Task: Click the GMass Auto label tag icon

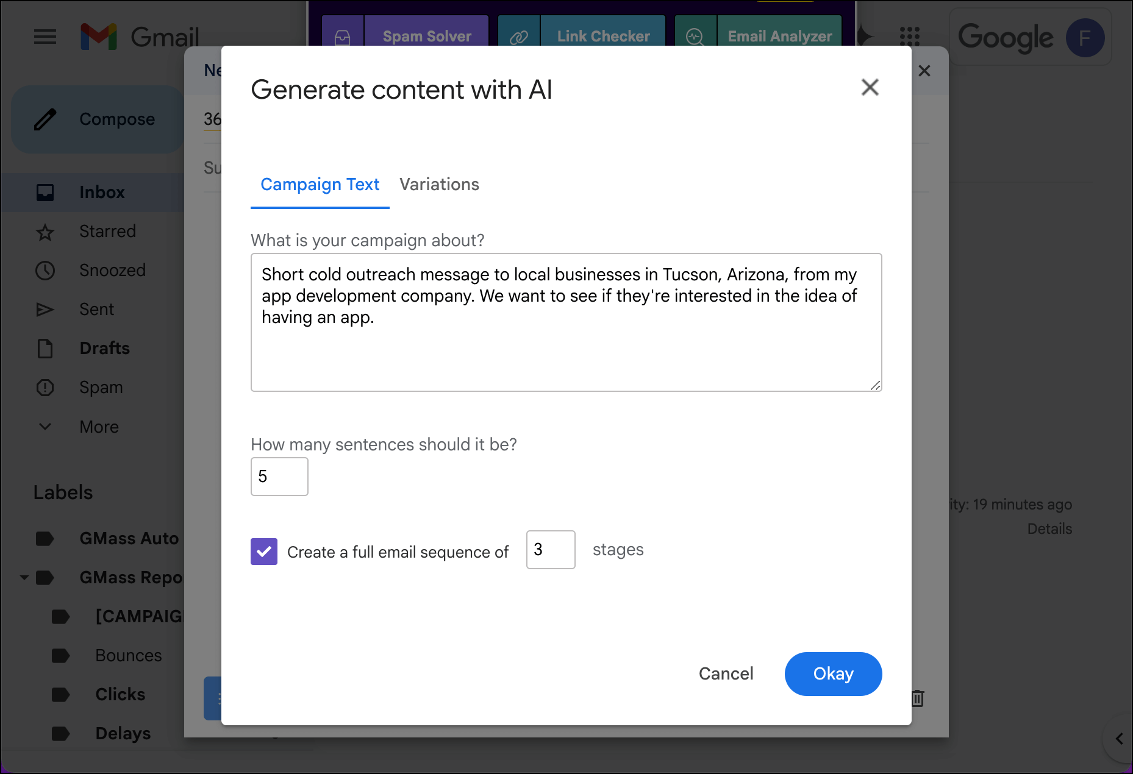Action: coord(45,539)
